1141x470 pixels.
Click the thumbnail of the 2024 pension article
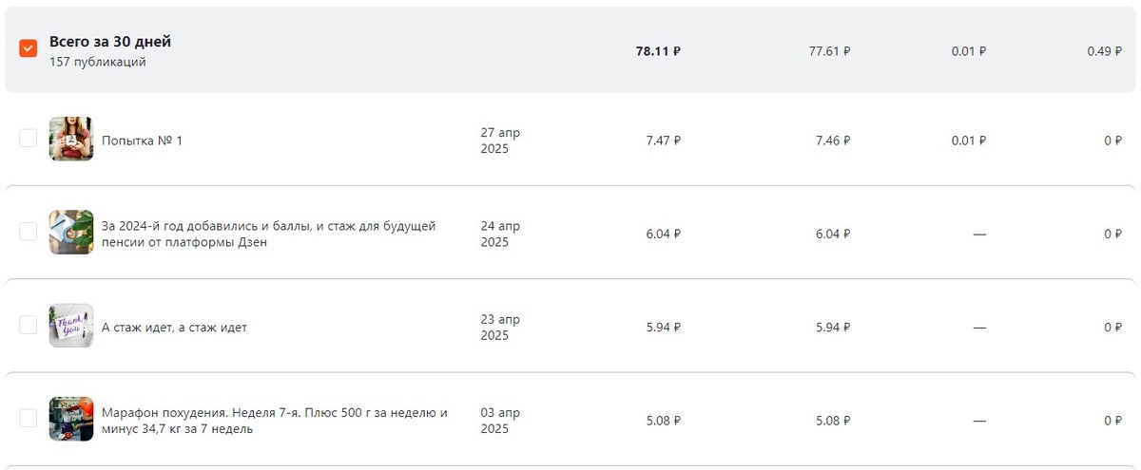71,232
